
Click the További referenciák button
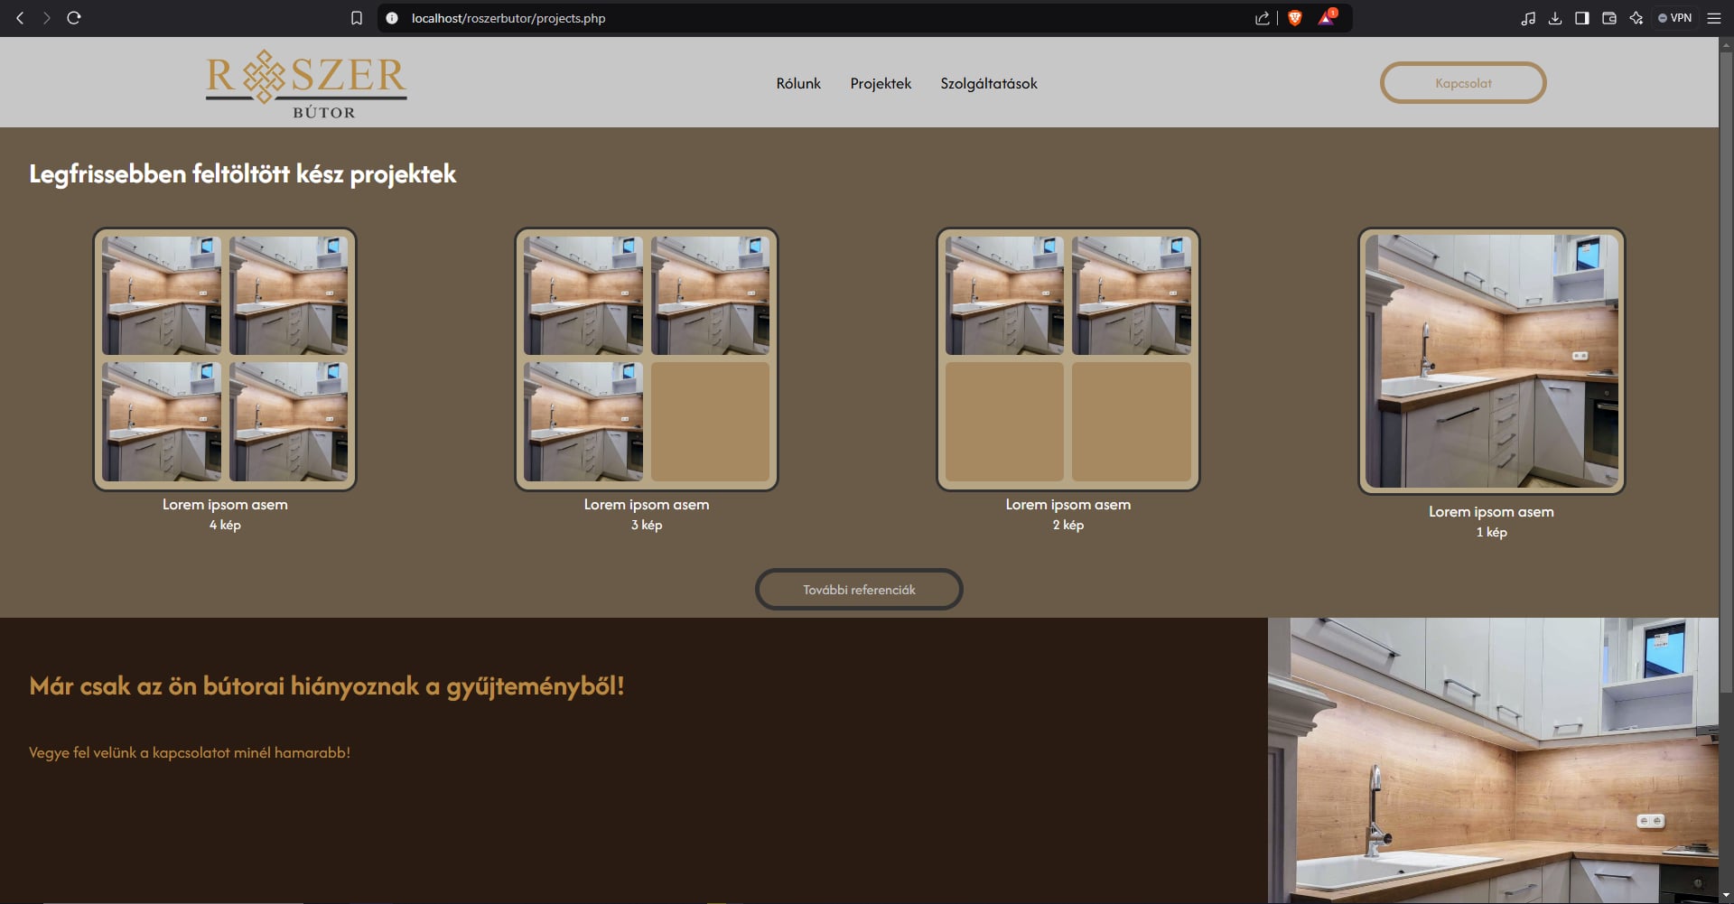pos(859,590)
